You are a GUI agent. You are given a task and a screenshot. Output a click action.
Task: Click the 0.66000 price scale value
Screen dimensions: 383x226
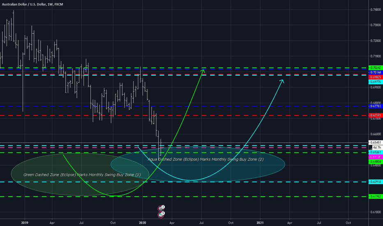coord(376,134)
